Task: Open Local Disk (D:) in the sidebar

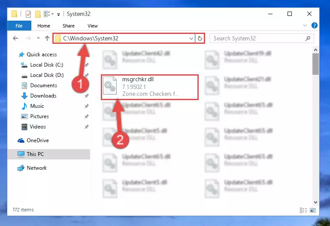Action: tap(47, 75)
